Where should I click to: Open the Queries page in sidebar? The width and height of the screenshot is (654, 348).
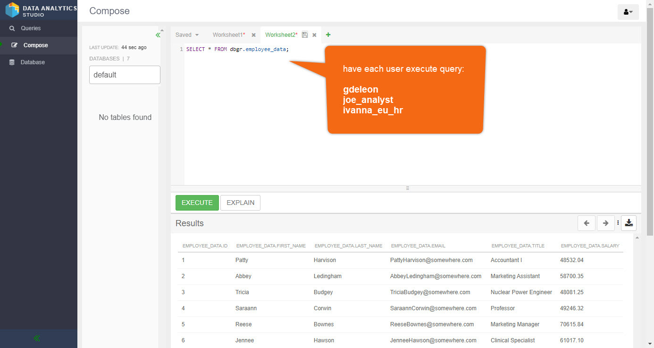[31, 28]
